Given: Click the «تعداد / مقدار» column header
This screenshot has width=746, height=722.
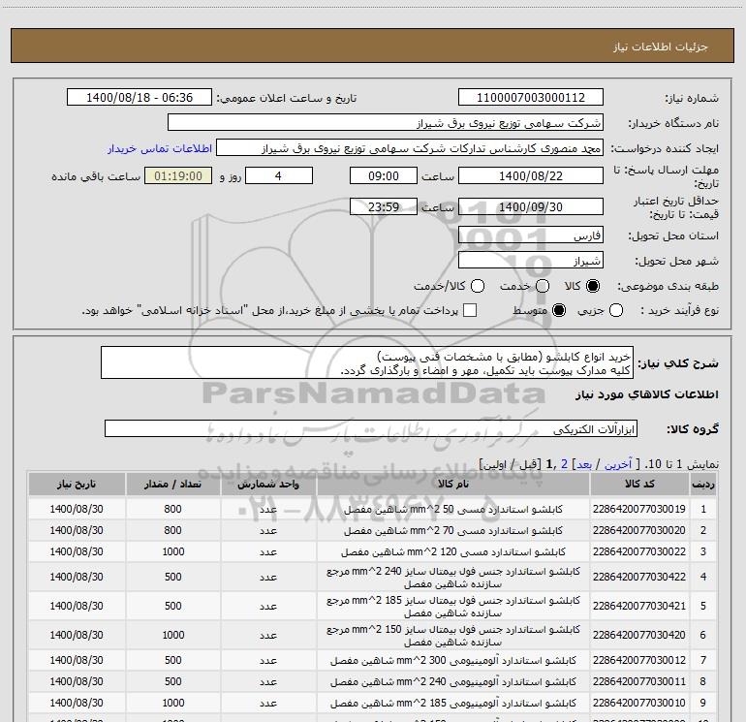Looking at the screenshot, I should pos(172,484).
